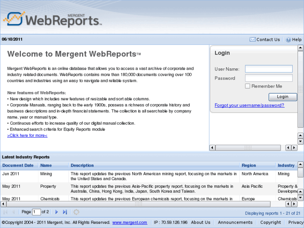This screenshot has height=228, width=304.
Task: Select the Jun 2011 Mining report row
Action: [x=149, y=176]
